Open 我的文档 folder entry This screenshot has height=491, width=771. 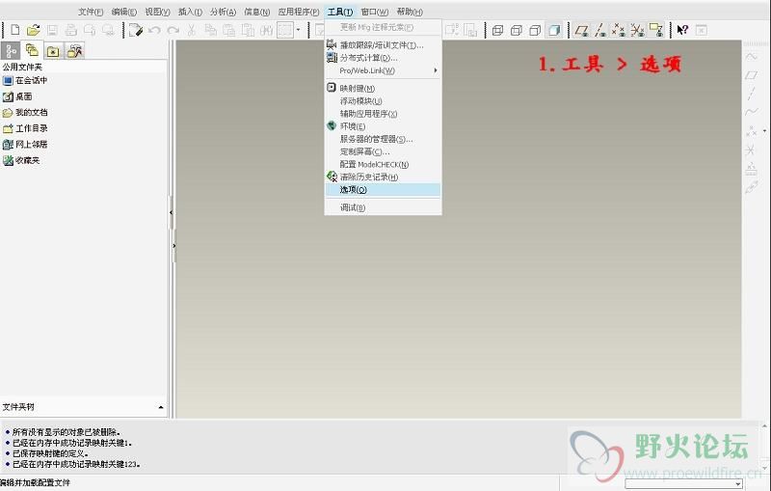tap(25, 113)
